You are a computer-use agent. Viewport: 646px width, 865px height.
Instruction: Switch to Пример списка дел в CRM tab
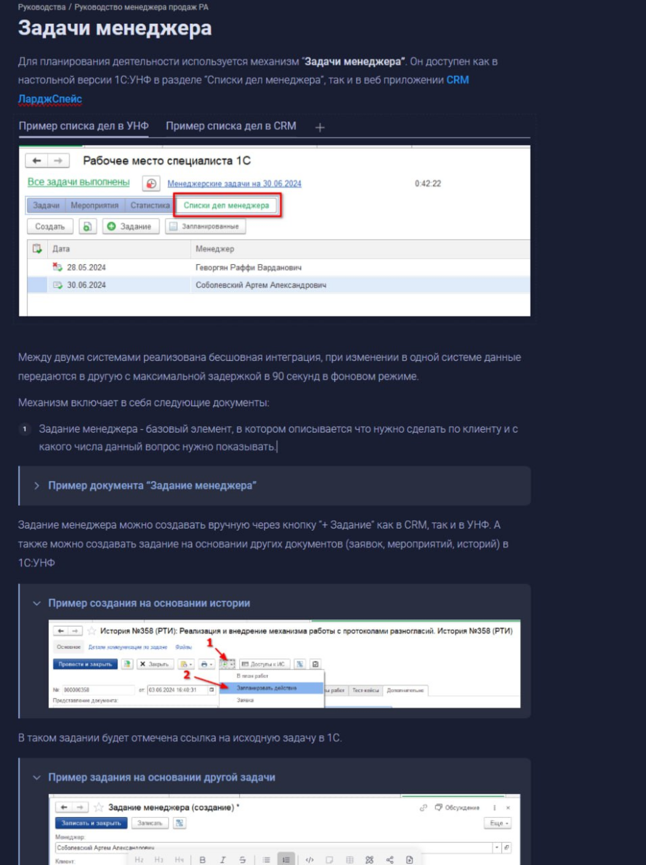231,125
